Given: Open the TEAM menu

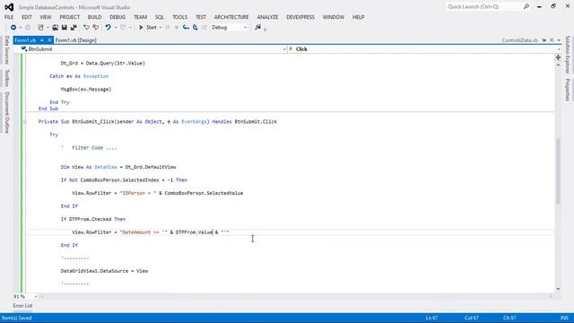Looking at the screenshot, I should [x=140, y=17].
